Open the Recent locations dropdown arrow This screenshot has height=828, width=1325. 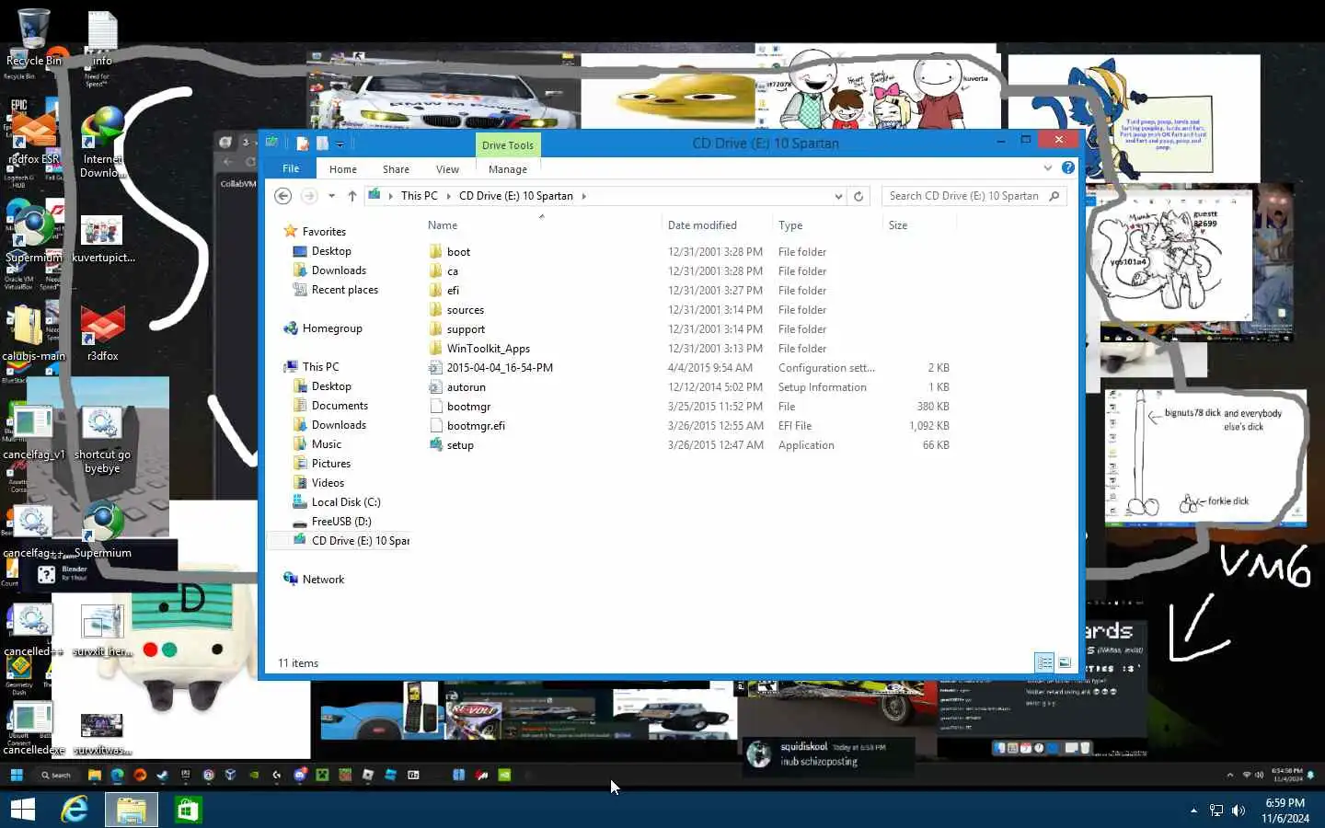[x=331, y=196]
